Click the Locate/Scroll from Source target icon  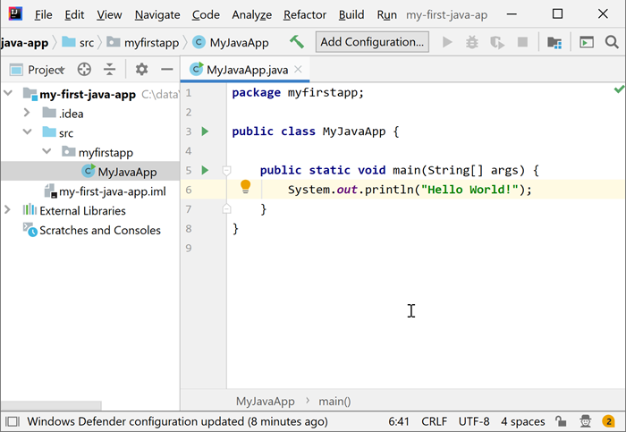click(x=84, y=70)
